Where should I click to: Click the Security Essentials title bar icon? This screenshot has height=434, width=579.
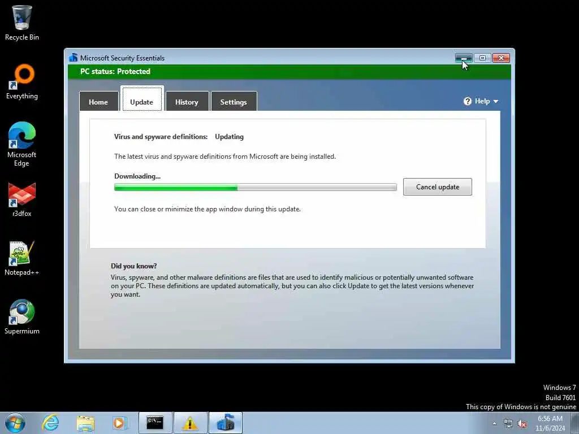click(73, 58)
